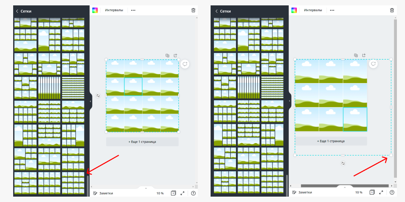Open the three-dot more menu in the right toolbar
The width and height of the screenshot is (405, 202).
332,10
